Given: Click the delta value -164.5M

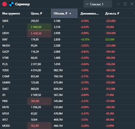Looking at the screenshot, I should point(110,70).
